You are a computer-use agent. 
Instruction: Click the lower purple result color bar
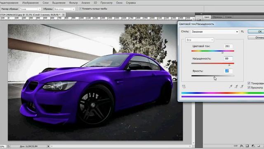point(223,96)
